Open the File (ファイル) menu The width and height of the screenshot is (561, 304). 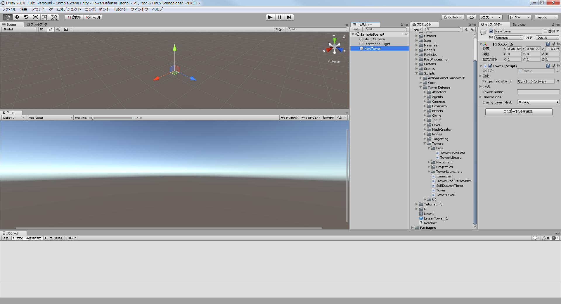pos(9,9)
